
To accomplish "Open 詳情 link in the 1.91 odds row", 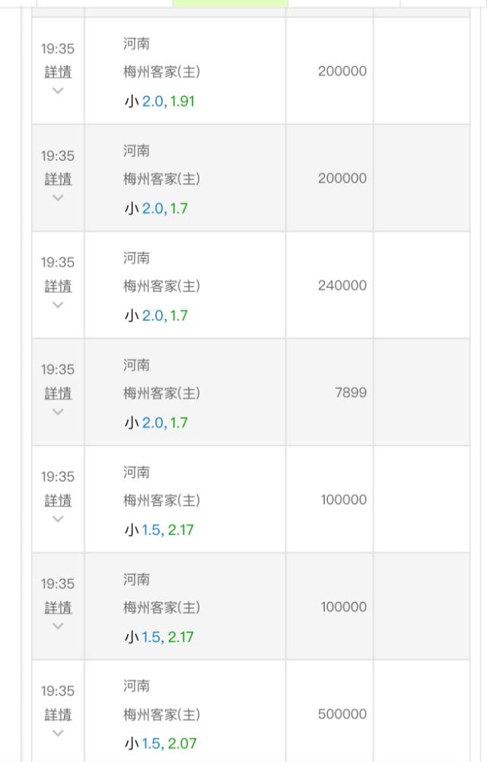I will pos(58,72).
